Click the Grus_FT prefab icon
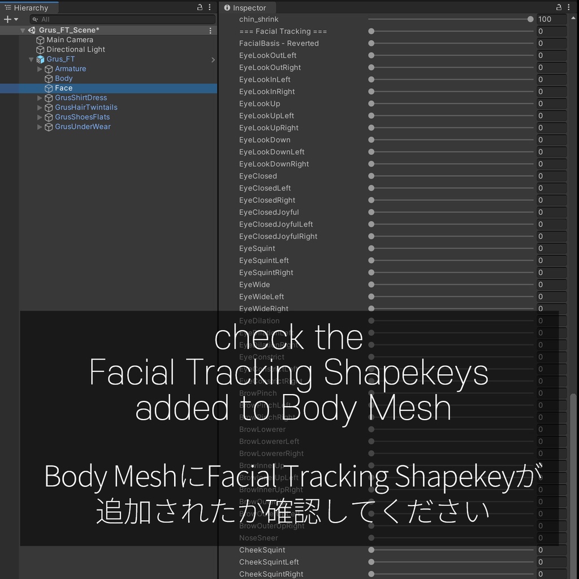Screen dimensions: 579x579 point(40,59)
